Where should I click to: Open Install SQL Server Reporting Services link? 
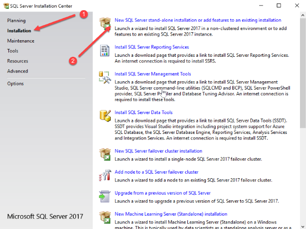point(152,47)
